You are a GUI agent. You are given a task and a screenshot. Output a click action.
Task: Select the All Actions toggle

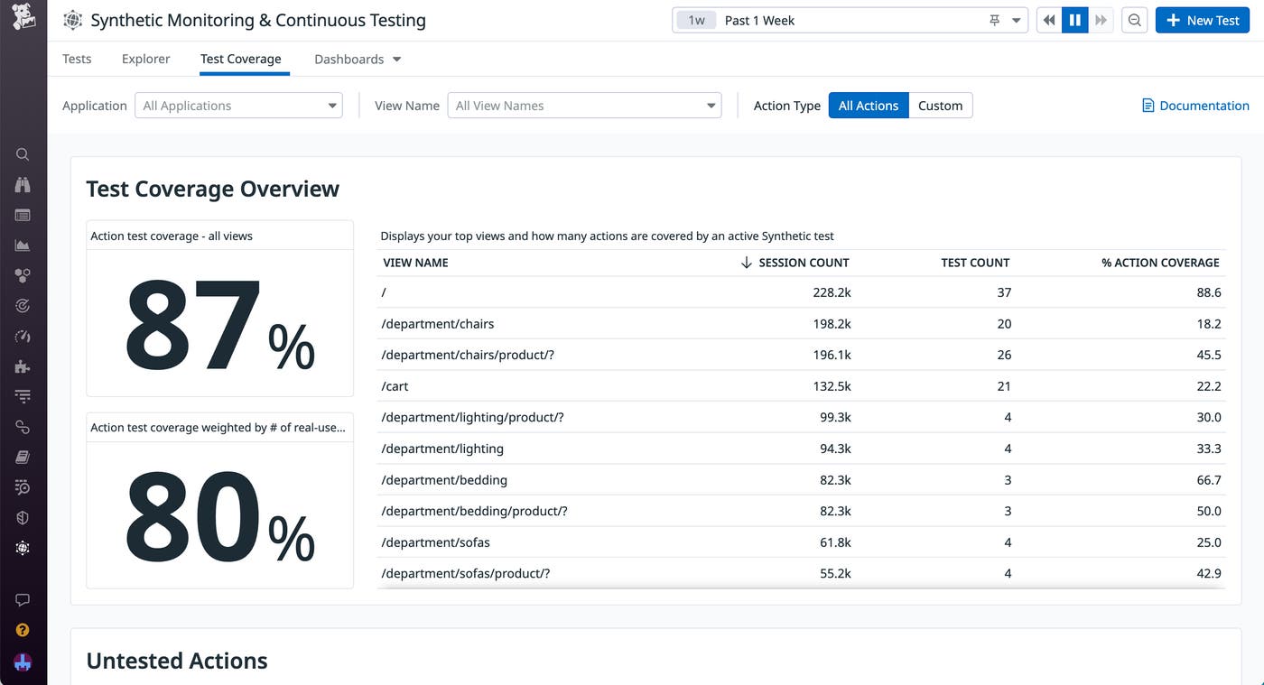coord(869,106)
